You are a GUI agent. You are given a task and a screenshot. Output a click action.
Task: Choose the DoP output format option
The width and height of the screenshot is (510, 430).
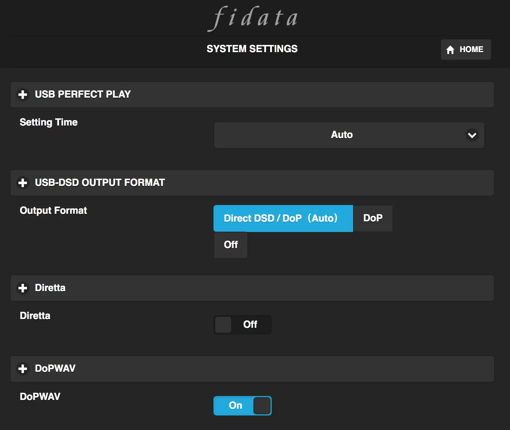click(373, 218)
